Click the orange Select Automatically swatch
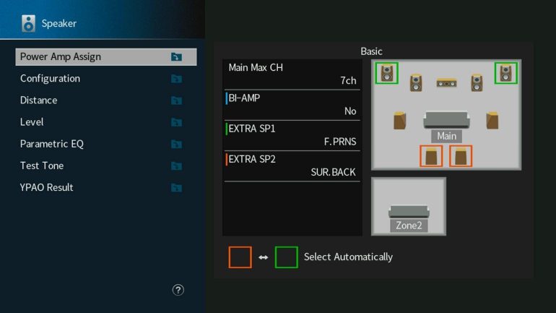 coord(240,257)
